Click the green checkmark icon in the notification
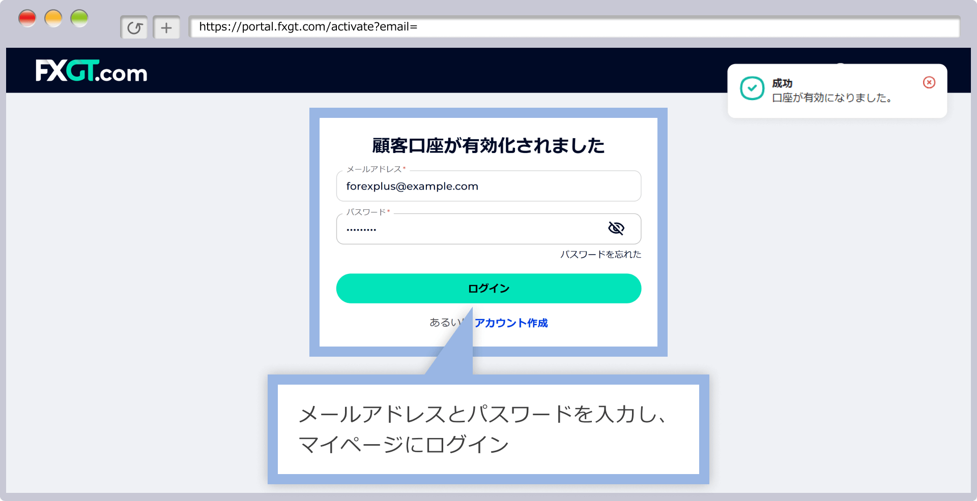 coord(752,89)
